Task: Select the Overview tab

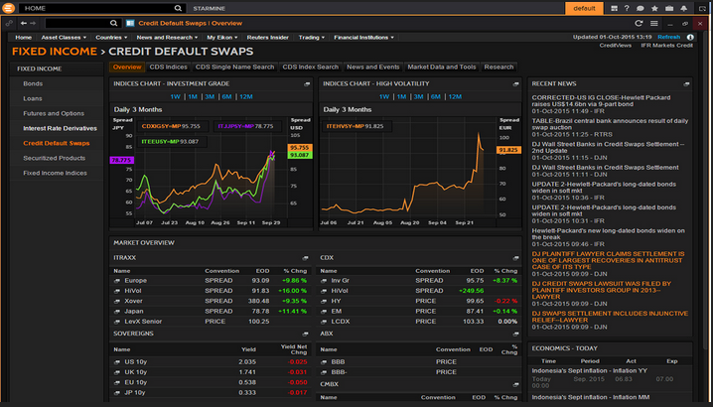Action: 127,67
